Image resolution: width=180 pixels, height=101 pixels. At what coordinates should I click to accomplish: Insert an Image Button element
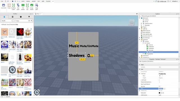(x=32, y=7)
